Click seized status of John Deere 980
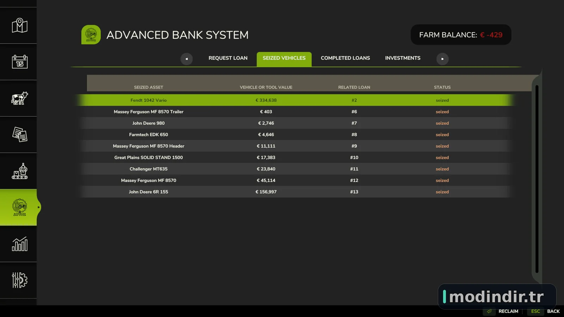This screenshot has height=317, width=564. coord(442,123)
